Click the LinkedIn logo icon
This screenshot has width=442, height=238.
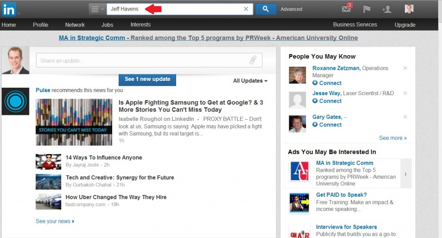pos(9,9)
